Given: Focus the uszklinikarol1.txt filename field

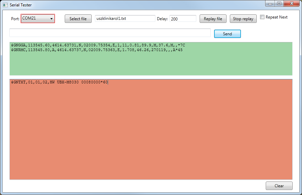Looking at the screenshot, I should click(x=125, y=18).
